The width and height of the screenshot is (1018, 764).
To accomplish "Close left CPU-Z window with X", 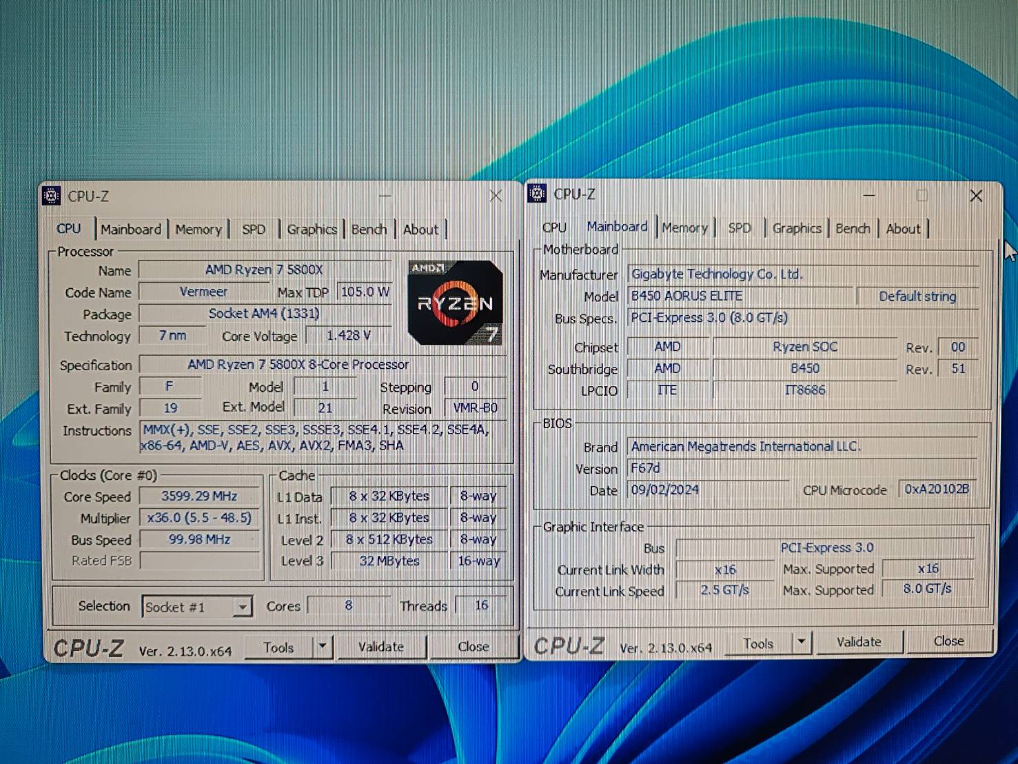I will point(496,197).
